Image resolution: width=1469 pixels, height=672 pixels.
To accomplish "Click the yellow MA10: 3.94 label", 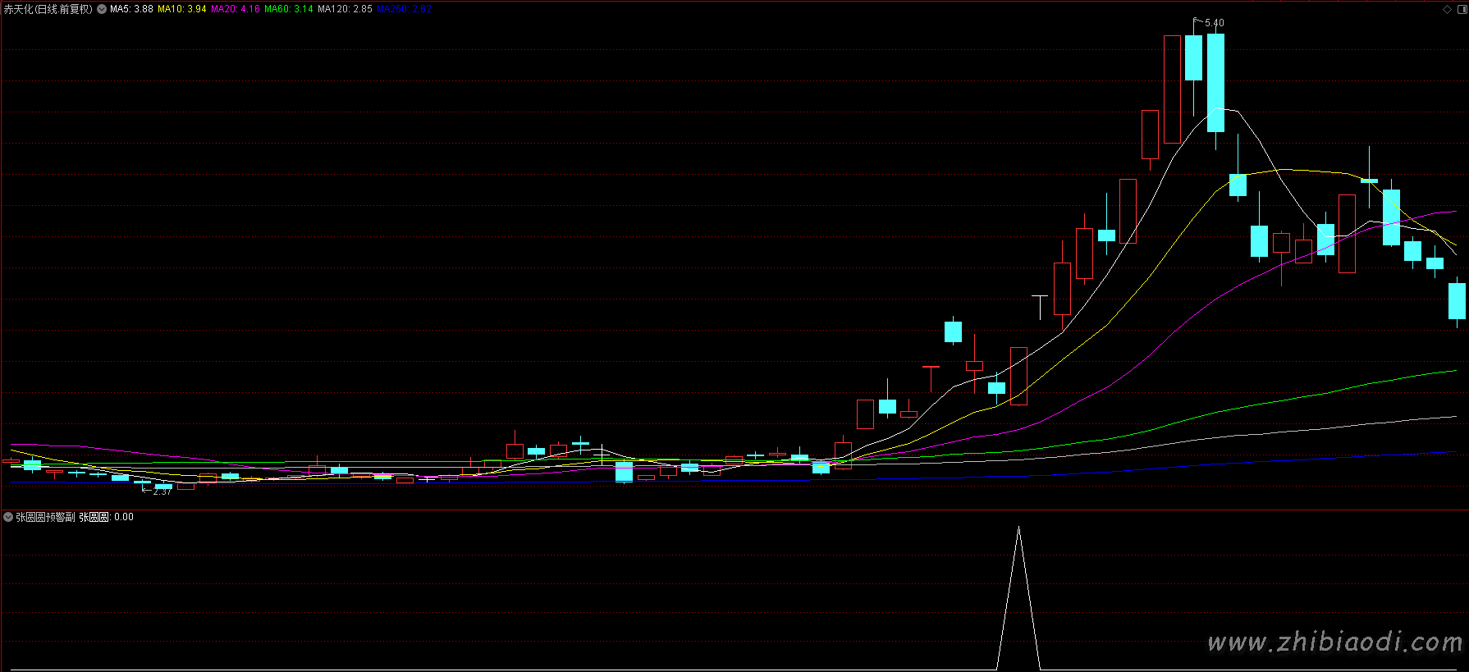I will (182, 9).
